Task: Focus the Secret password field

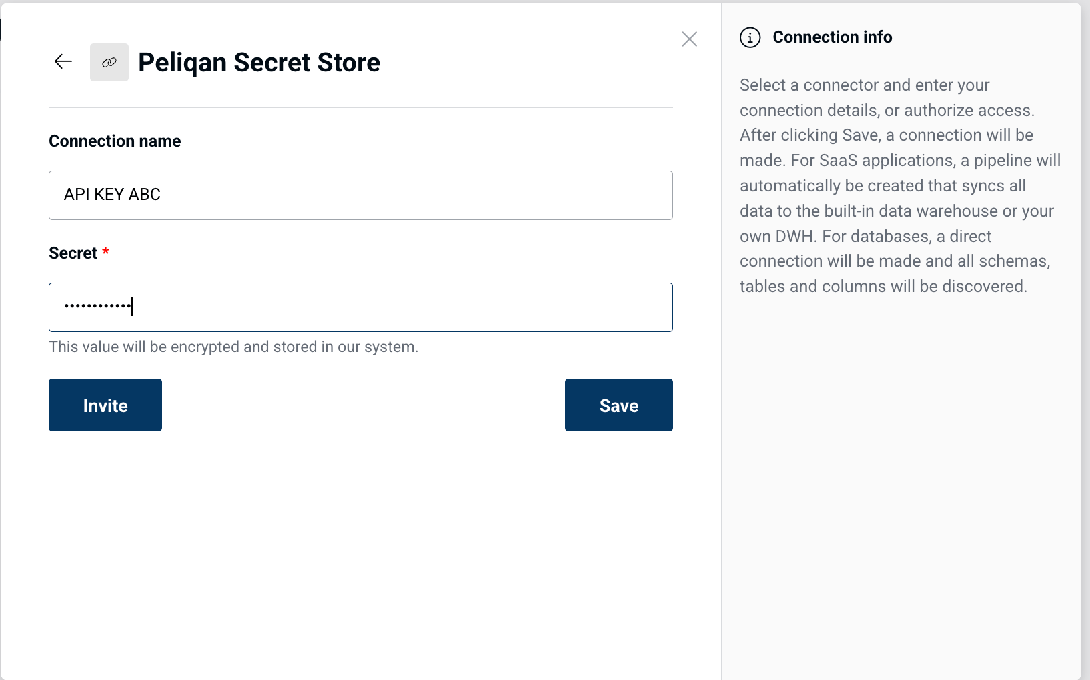Action: [361, 307]
